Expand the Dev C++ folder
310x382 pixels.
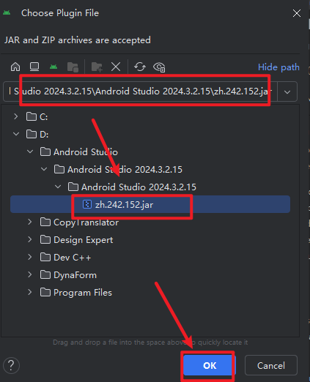click(x=30, y=257)
